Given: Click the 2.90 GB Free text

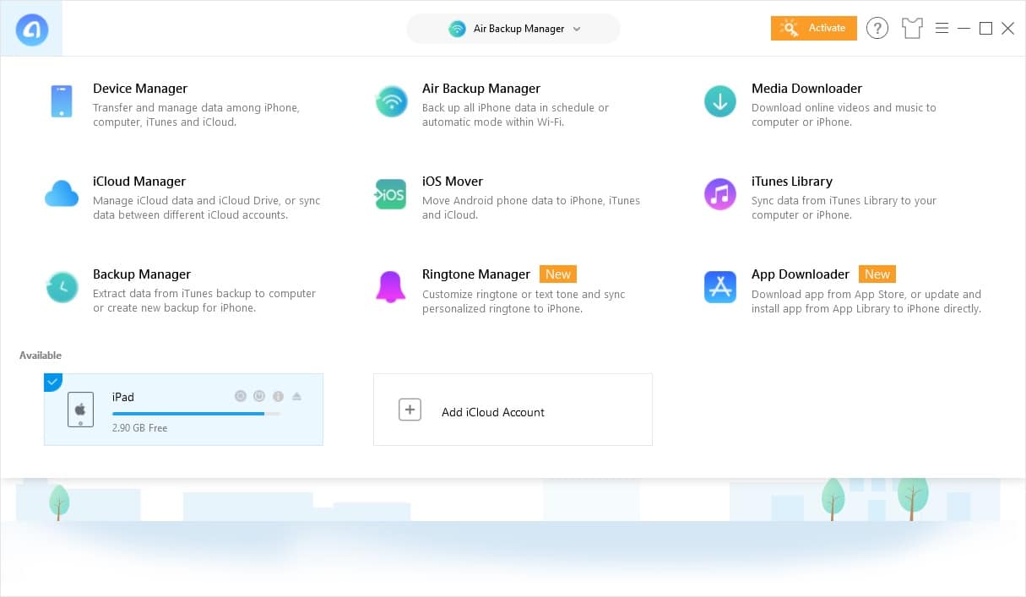Looking at the screenshot, I should [x=140, y=428].
